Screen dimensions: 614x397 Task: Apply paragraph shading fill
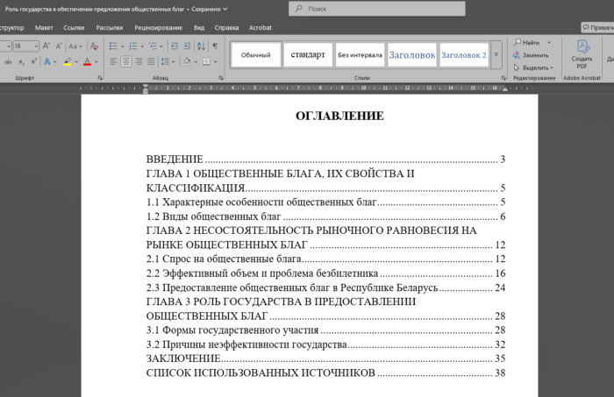(x=187, y=62)
